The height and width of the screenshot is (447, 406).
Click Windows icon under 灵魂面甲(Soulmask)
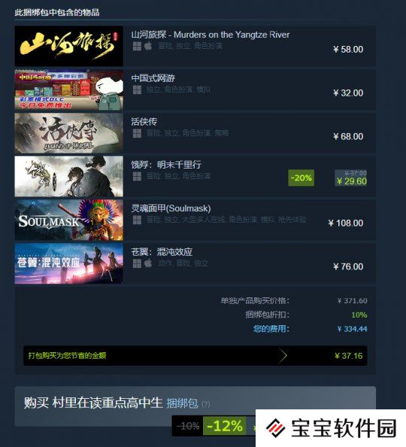click(137, 220)
